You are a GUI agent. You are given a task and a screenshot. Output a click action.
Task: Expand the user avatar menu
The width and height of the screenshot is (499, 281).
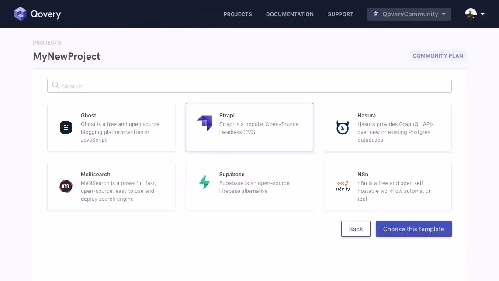point(471,14)
